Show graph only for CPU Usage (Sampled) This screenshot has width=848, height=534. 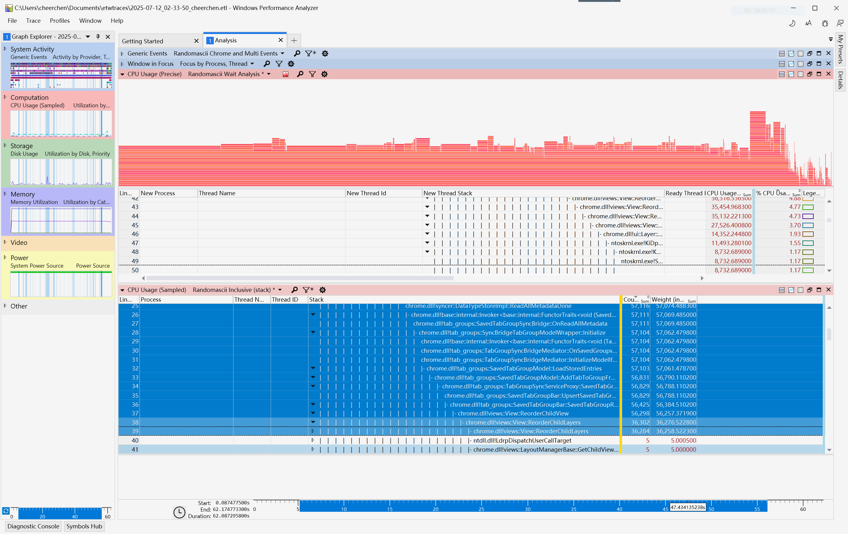click(791, 290)
